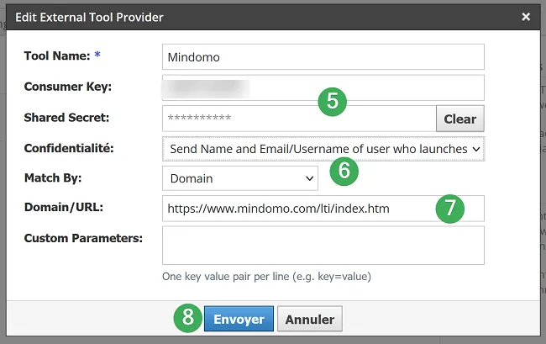Click the 'Edit External Tool Provider' title text
This screenshot has height=344, width=546.
[x=89, y=17]
